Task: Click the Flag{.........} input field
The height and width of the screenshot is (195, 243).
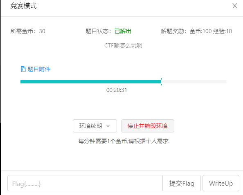Action: (85, 183)
